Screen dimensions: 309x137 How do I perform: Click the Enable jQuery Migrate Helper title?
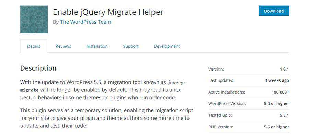tap(108, 12)
